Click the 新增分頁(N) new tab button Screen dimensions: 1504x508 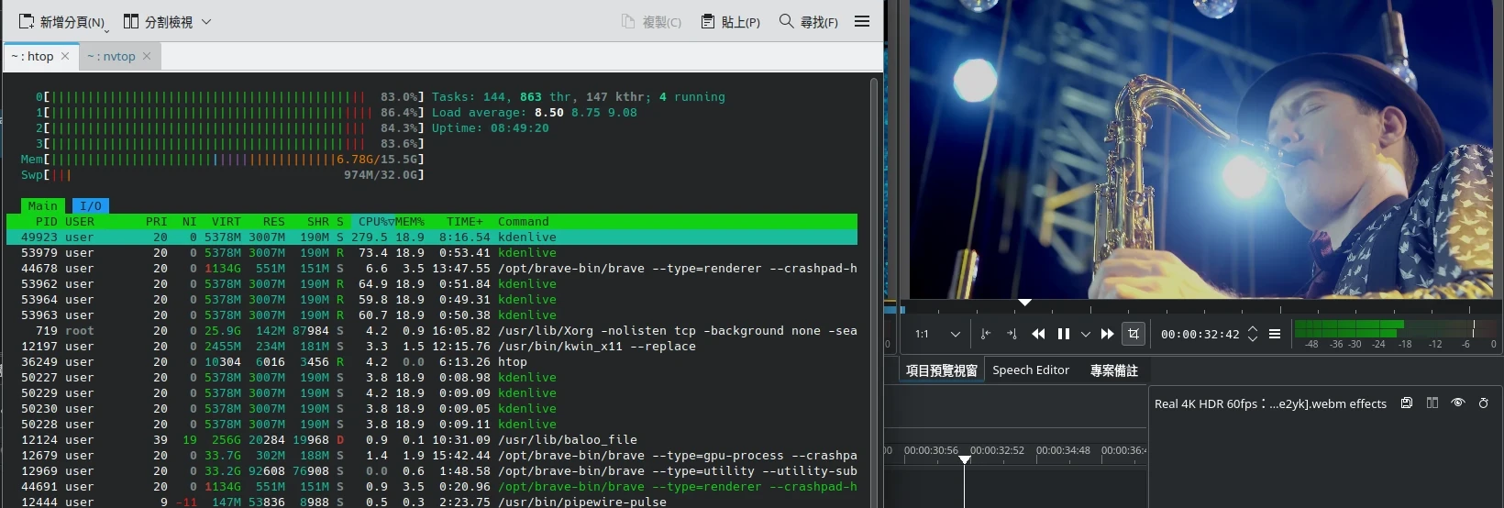(x=62, y=22)
